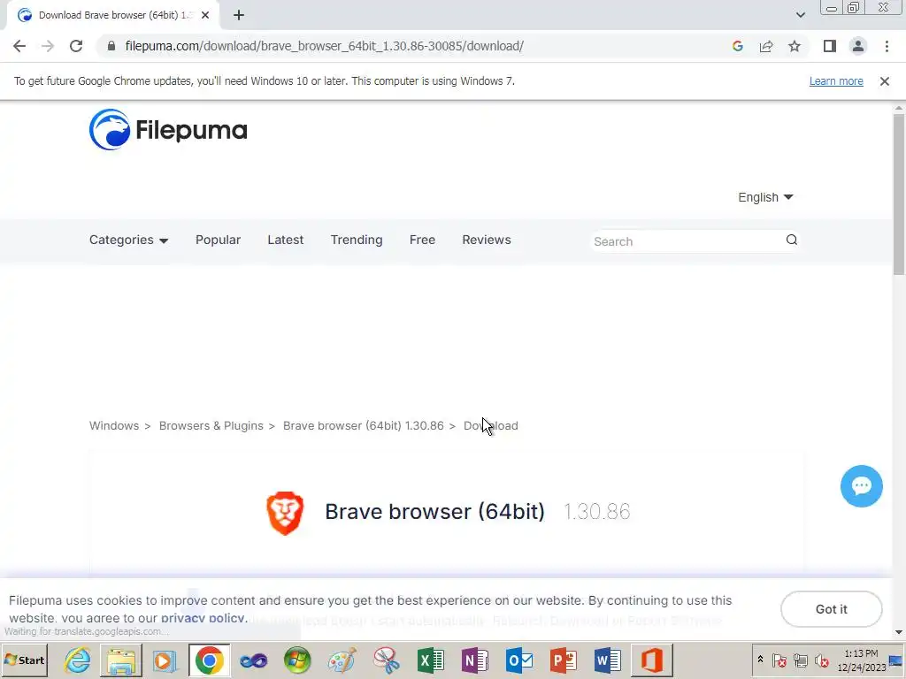Click the Filepuma logo
Viewport: 906px width, 679px height.
coord(168,130)
